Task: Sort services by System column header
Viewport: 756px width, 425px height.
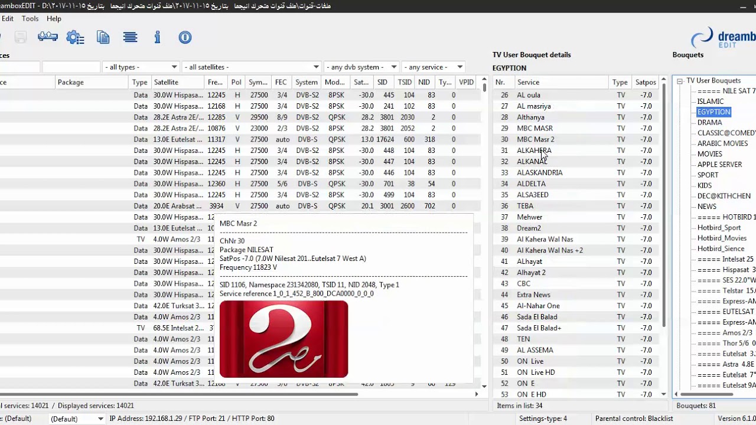Action: click(x=307, y=82)
